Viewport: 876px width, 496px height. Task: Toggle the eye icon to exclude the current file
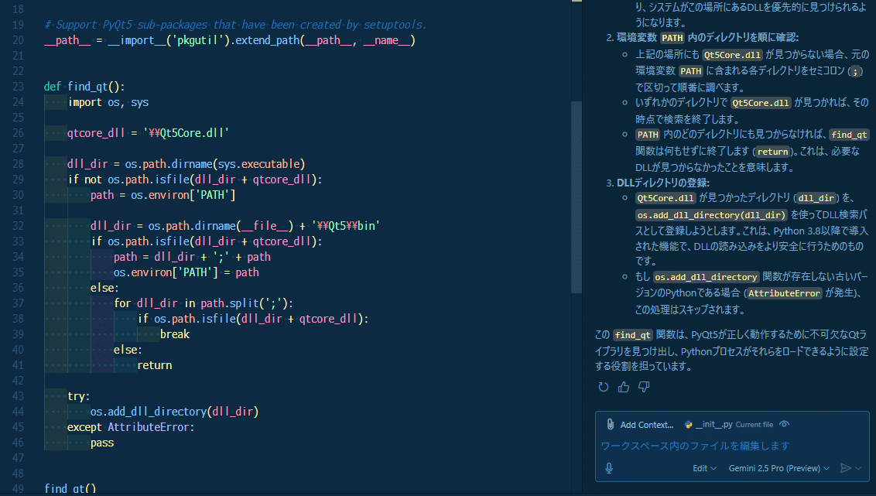pos(784,424)
